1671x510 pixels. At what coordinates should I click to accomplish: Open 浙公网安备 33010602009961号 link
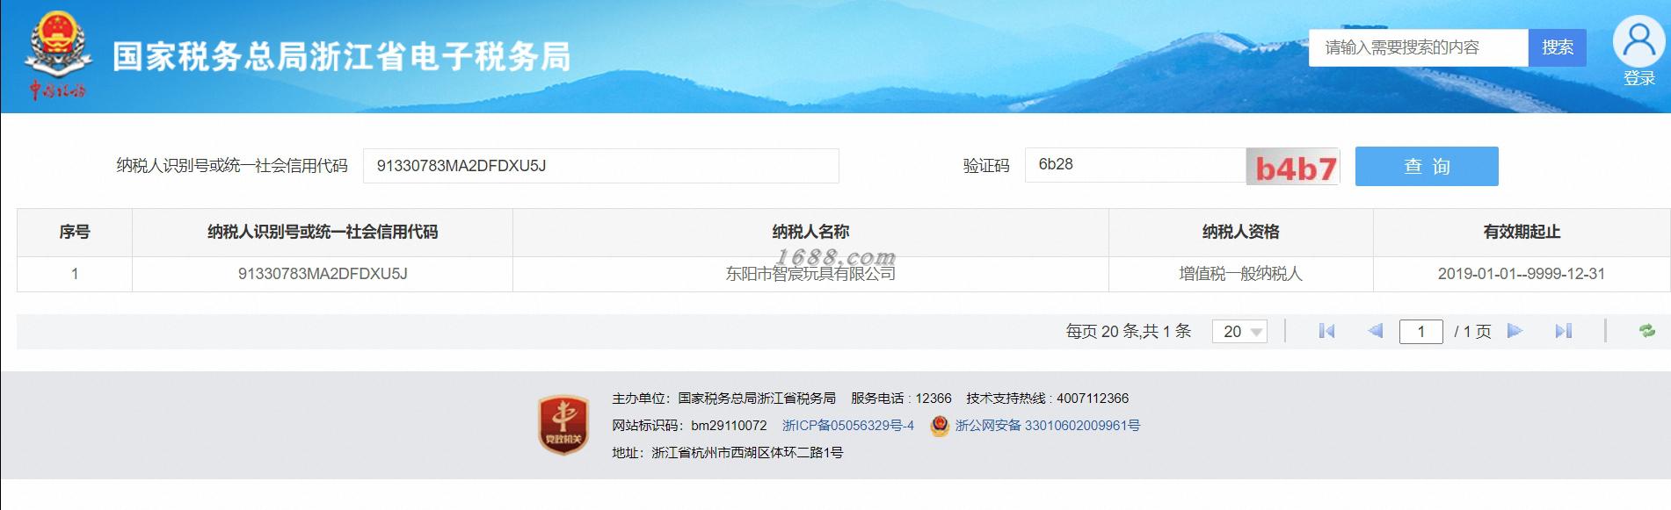pyautogui.click(x=1048, y=426)
